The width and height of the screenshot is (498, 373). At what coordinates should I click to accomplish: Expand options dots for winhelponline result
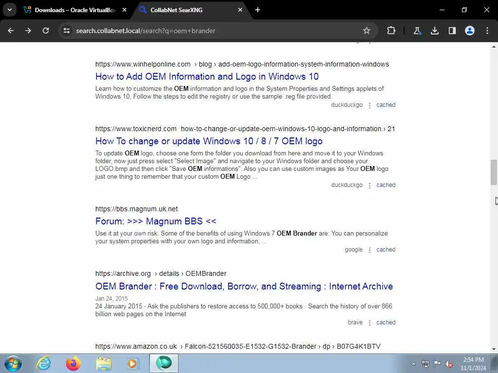pyautogui.click(x=370, y=105)
